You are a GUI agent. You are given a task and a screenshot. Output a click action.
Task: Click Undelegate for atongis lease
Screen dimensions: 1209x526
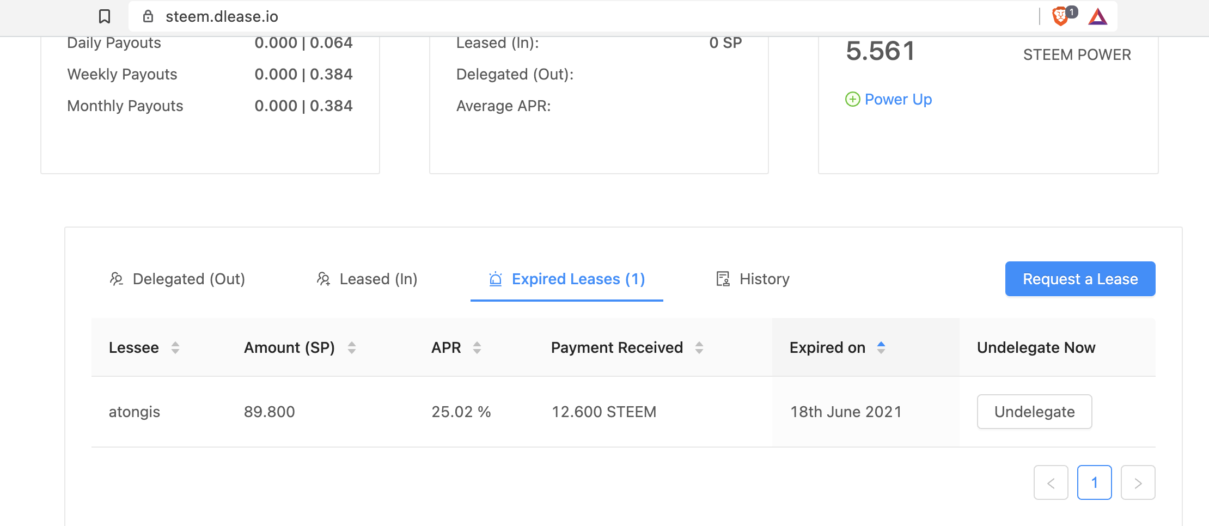point(1034,412)
